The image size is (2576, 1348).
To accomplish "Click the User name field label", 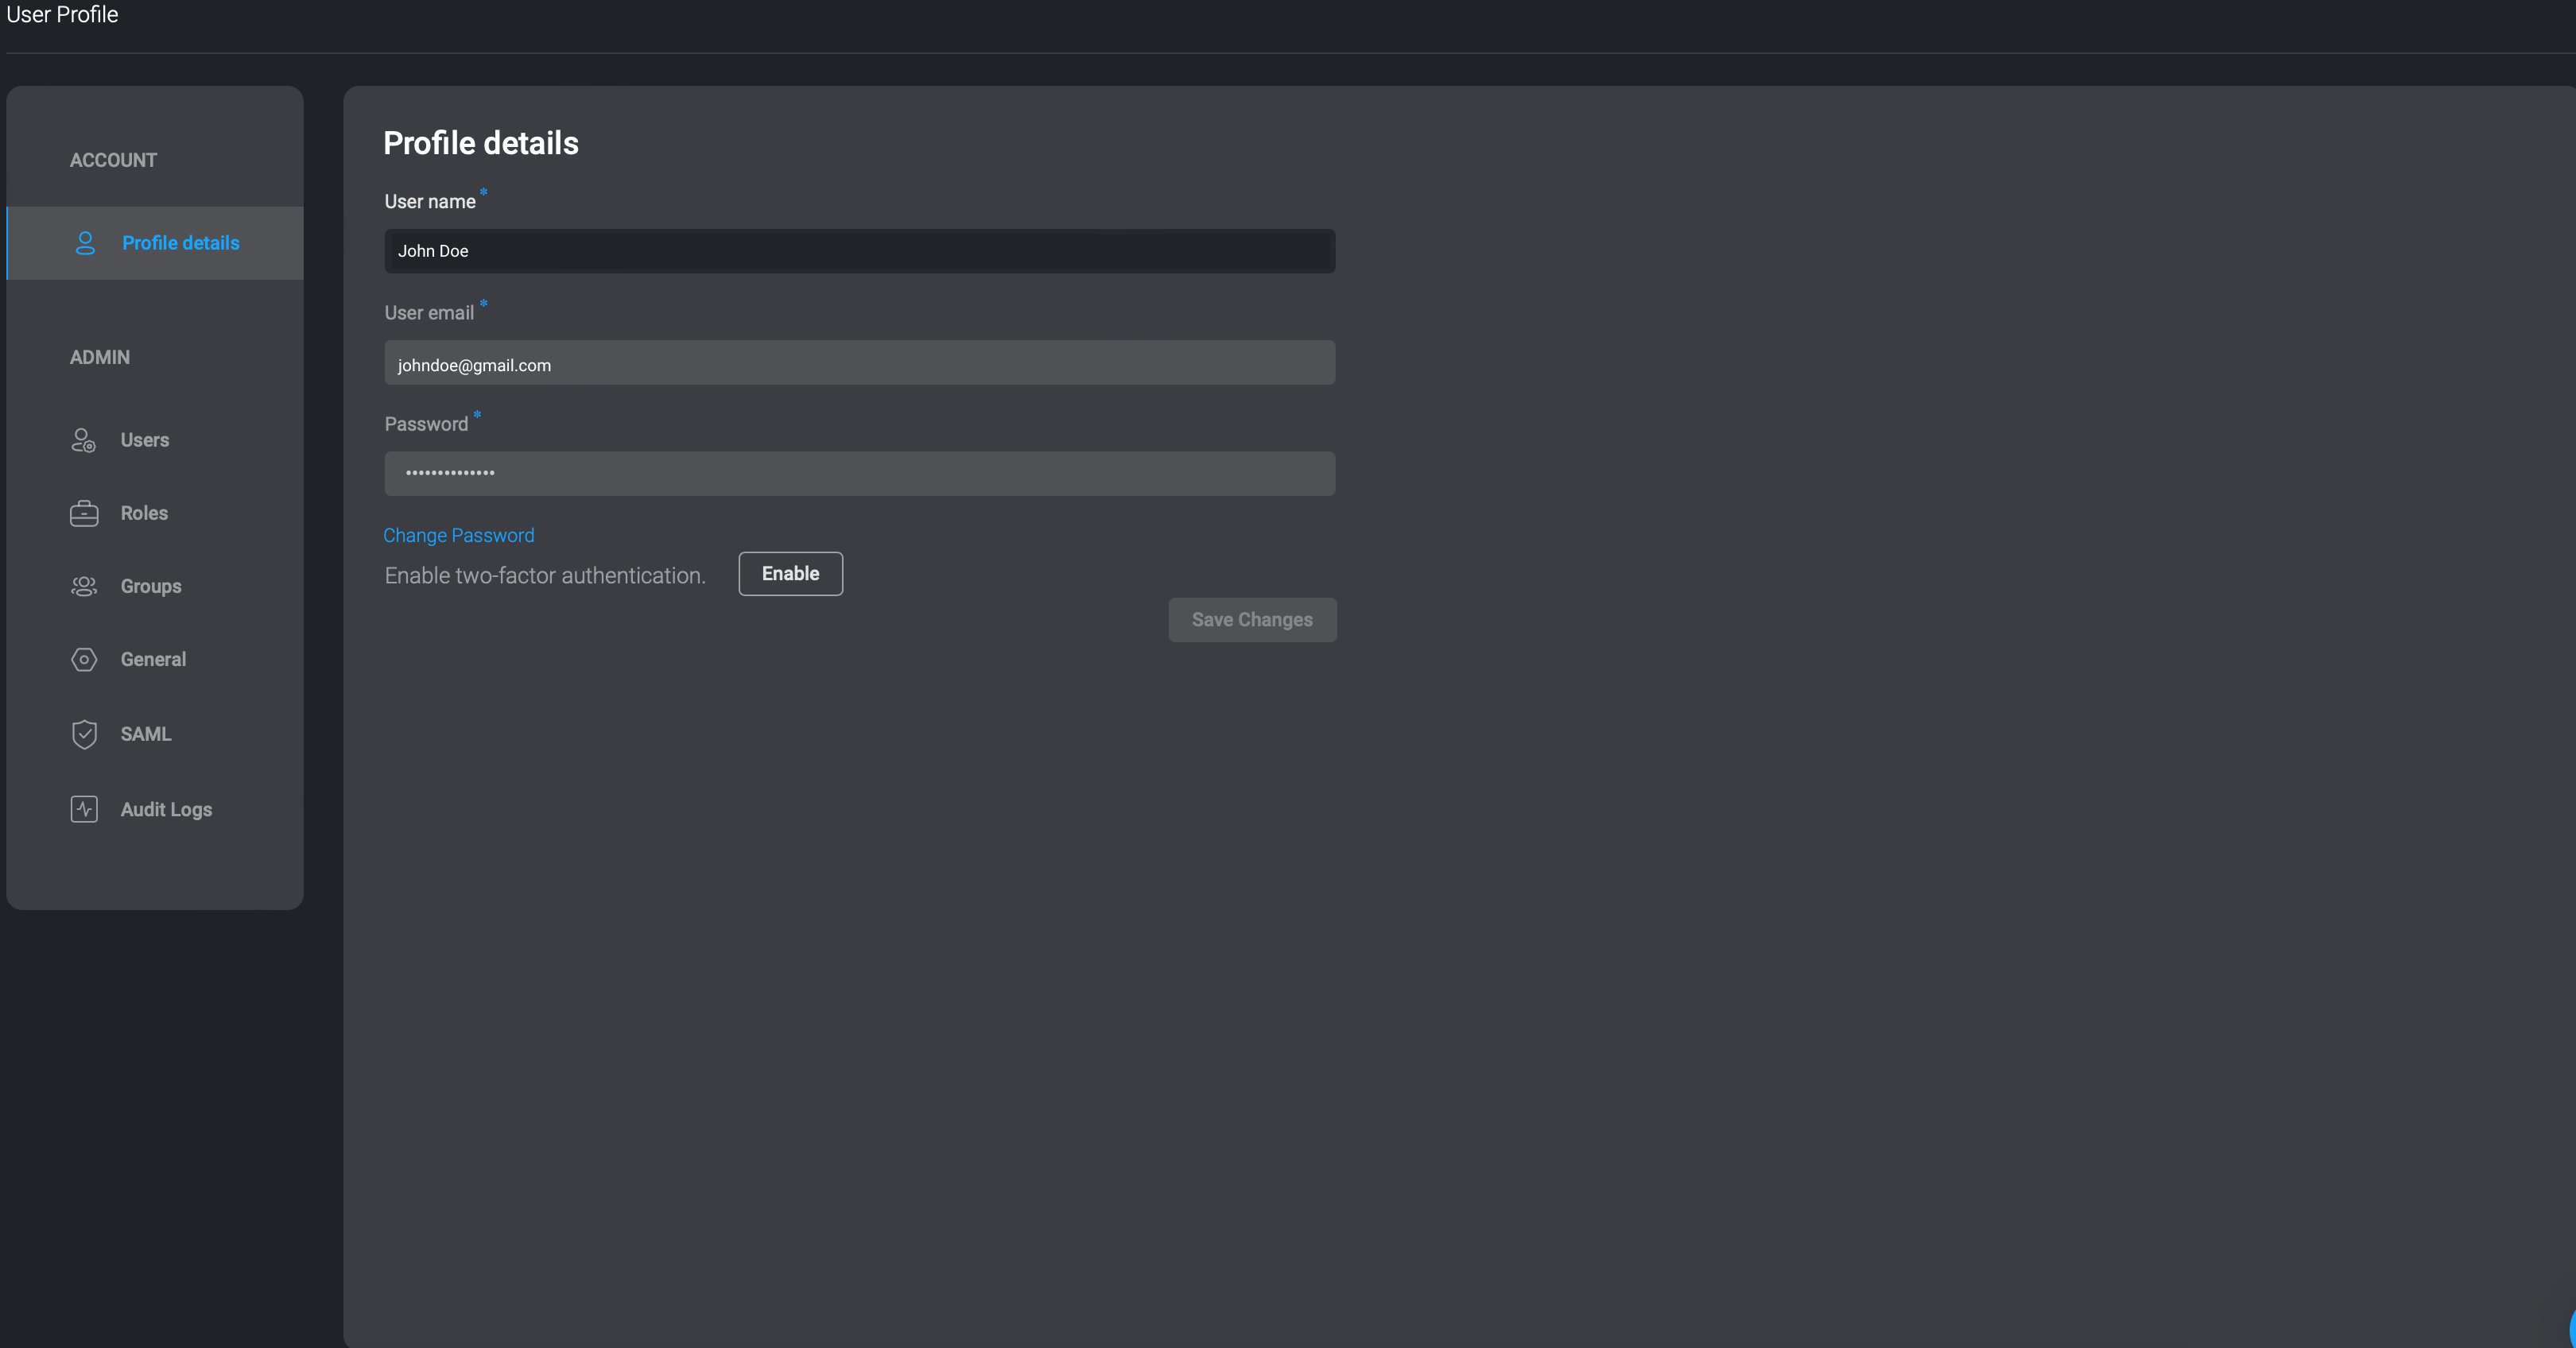I will (430, 202).
